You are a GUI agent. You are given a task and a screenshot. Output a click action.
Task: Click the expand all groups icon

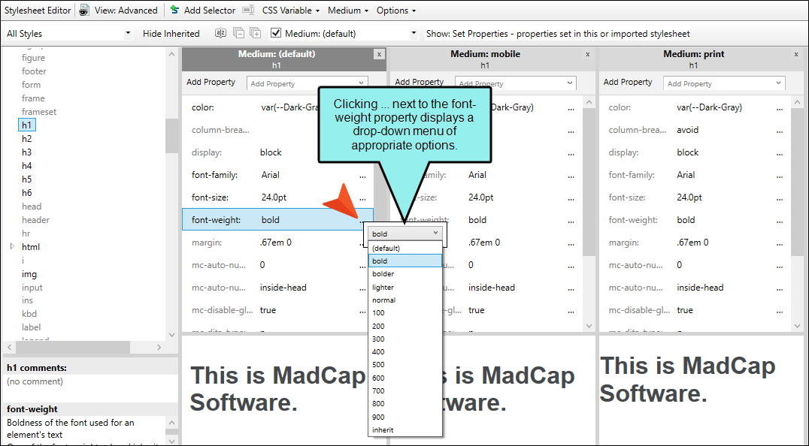[x=256, y=34]
